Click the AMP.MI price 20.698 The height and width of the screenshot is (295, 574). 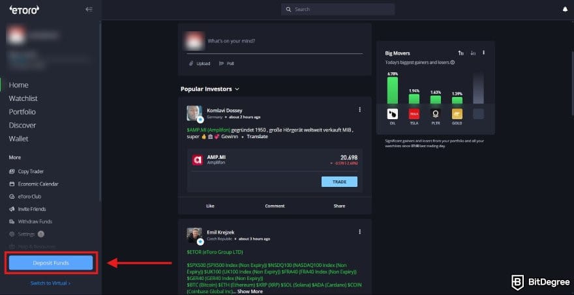click(x=349, y=158)
